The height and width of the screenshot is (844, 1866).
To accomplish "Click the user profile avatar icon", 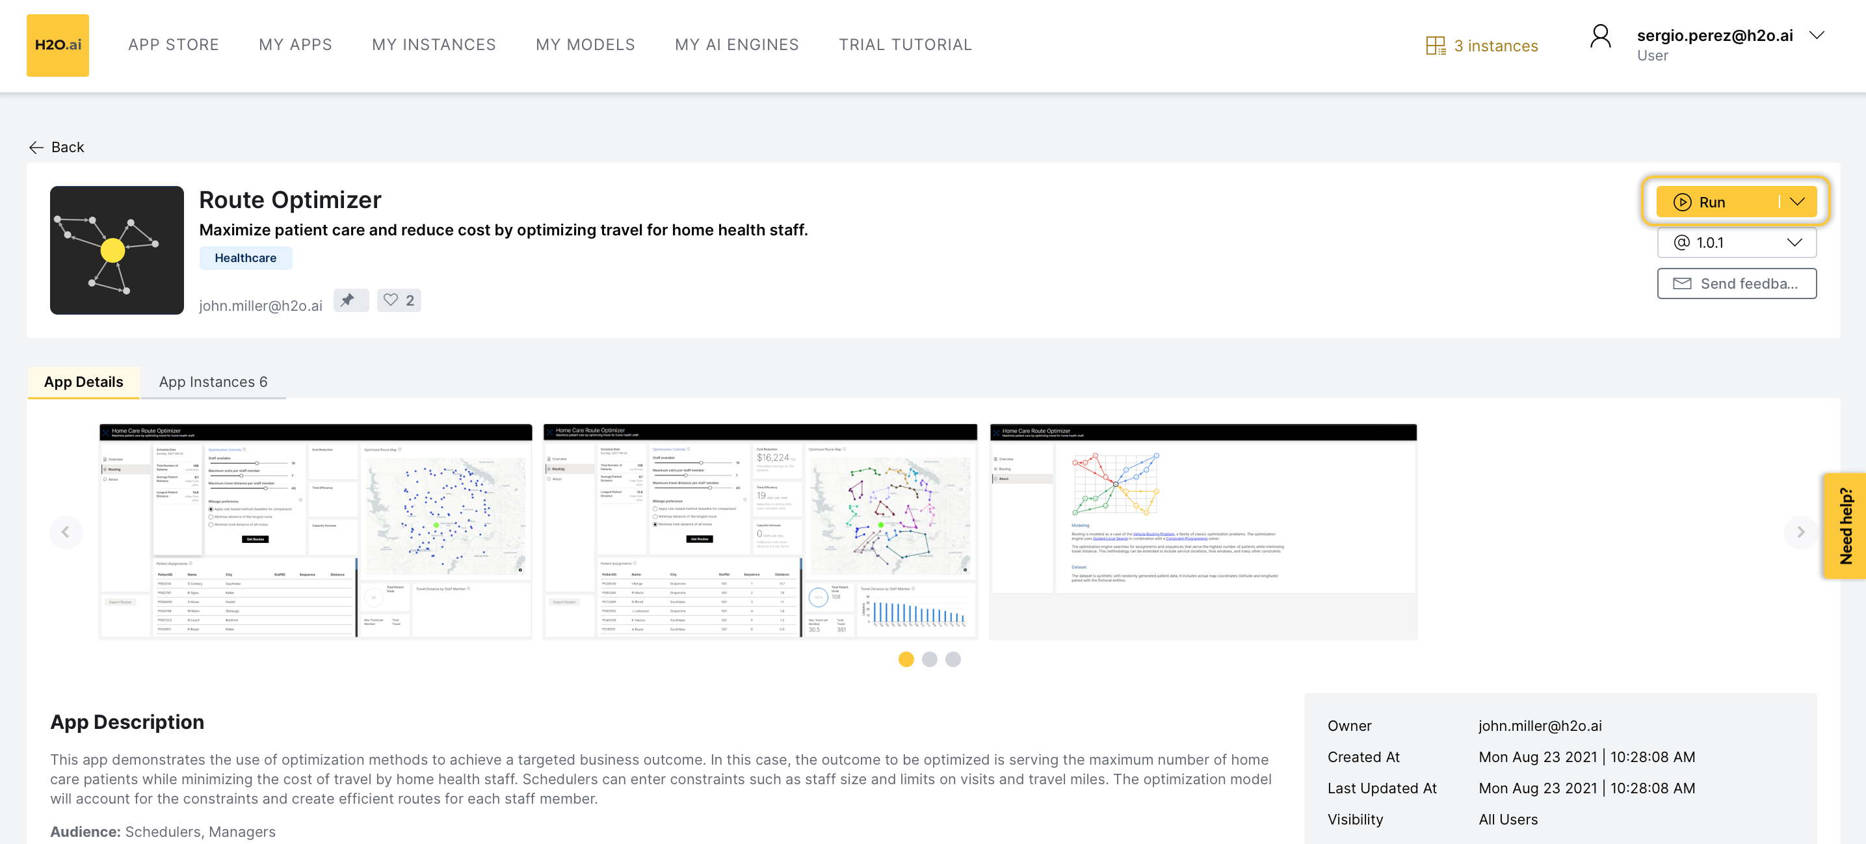I will [x=1600, y=36].
